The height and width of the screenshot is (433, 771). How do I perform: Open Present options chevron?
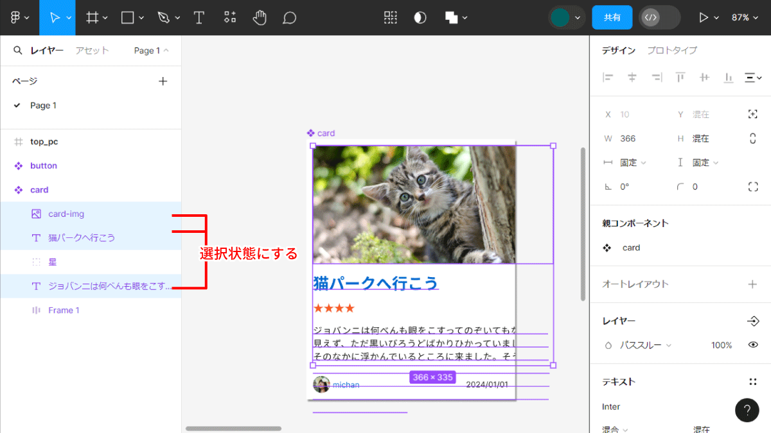coord(716,18)
